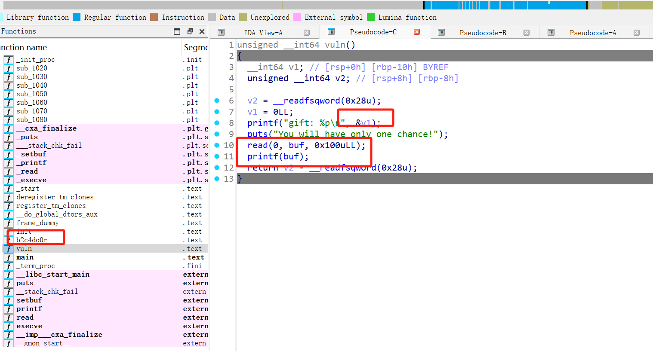Float the Functions panel window
This screenshot has width=653, height=351.
(x=190, y=31)
